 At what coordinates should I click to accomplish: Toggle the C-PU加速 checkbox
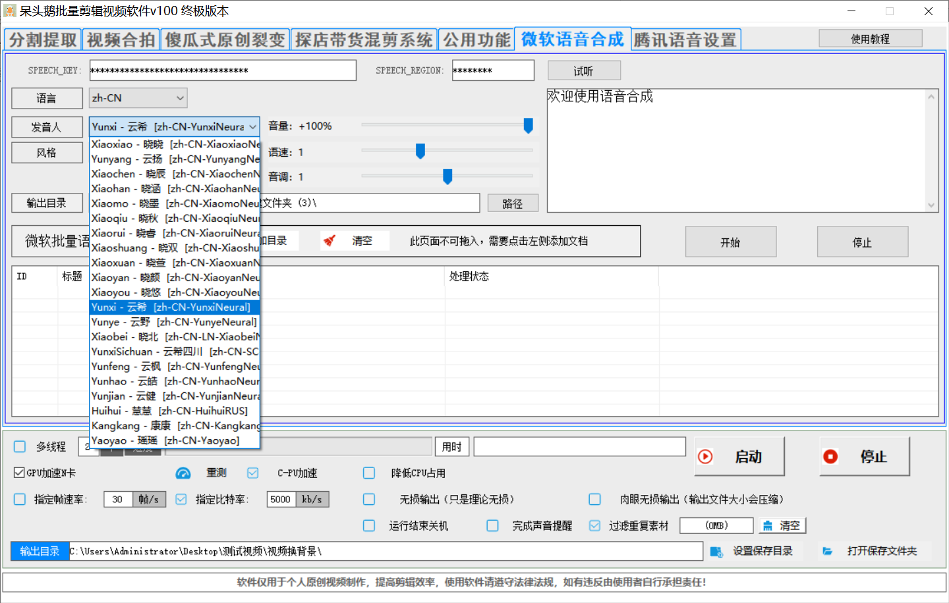click(253, 473)
